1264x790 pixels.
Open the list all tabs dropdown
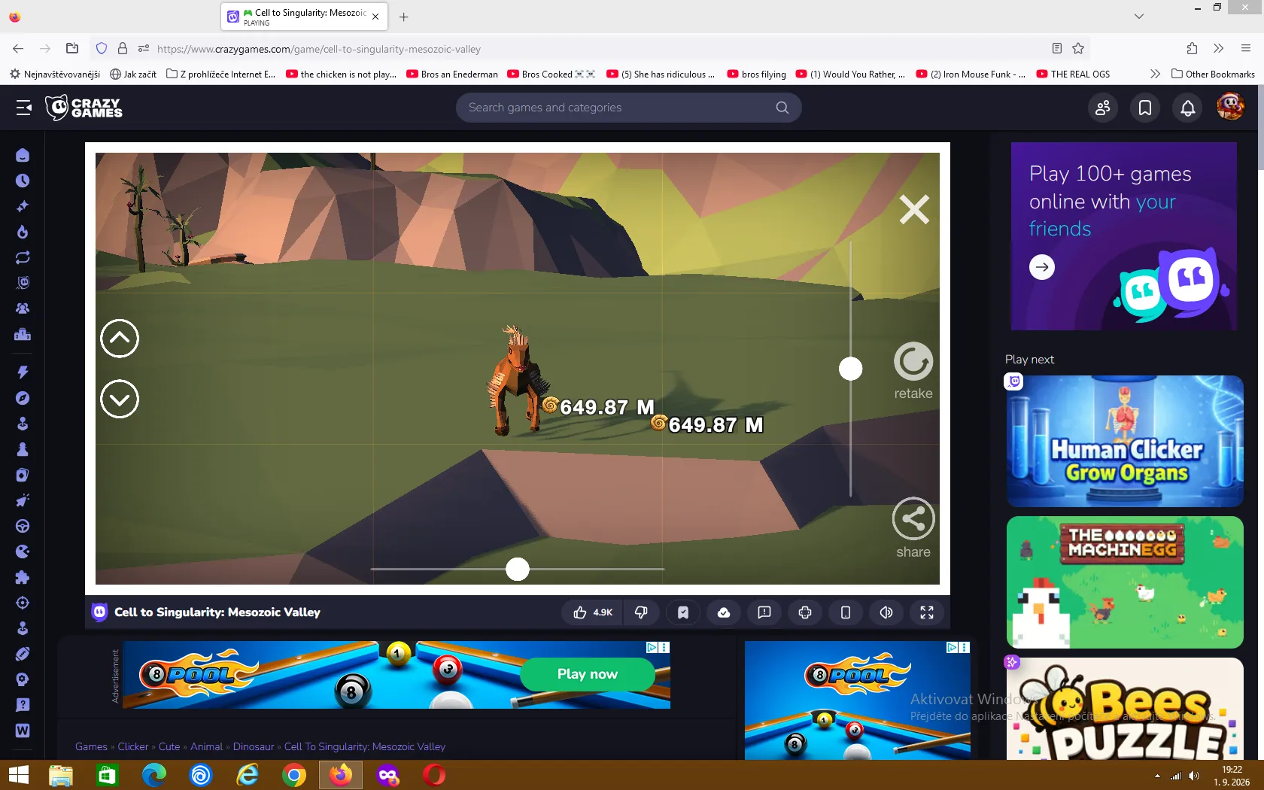click(x=1139, y=17)
